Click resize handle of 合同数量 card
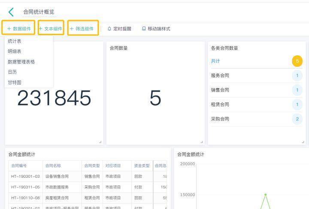 tap(202, 142)
